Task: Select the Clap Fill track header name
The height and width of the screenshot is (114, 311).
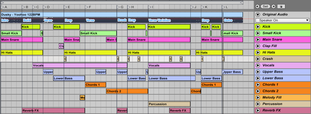Action: pyautogui.click(x=270, y=46)
